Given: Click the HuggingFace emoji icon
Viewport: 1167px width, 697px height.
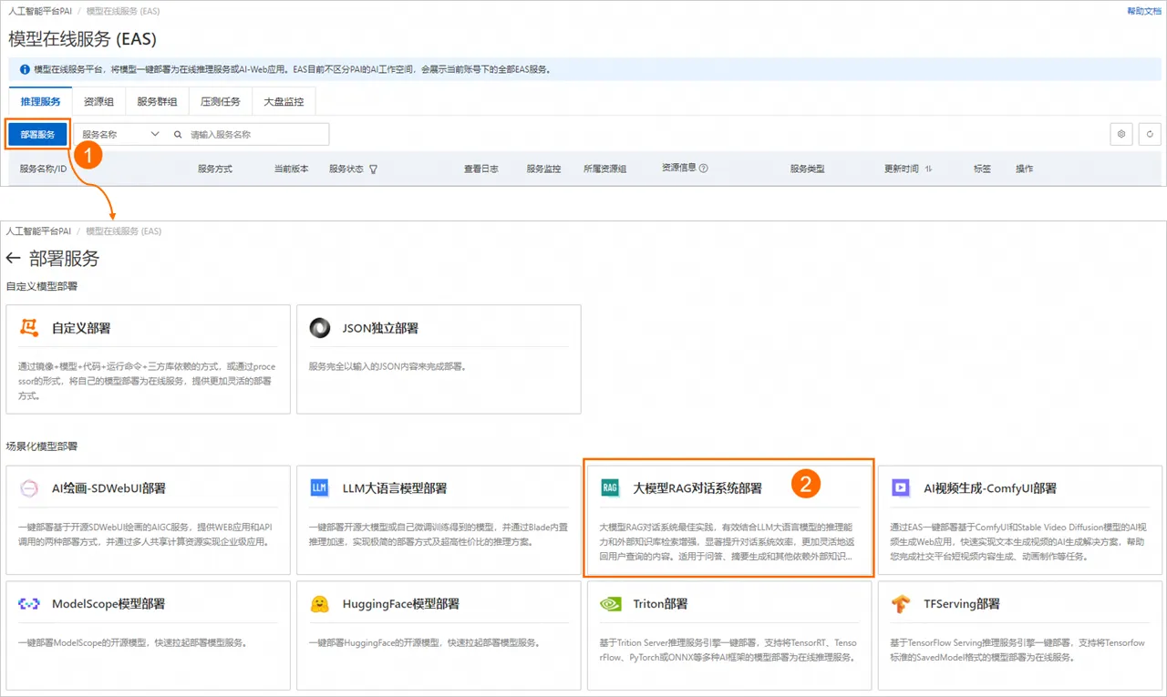Looking at the screenshot, I should click(320, 604).
